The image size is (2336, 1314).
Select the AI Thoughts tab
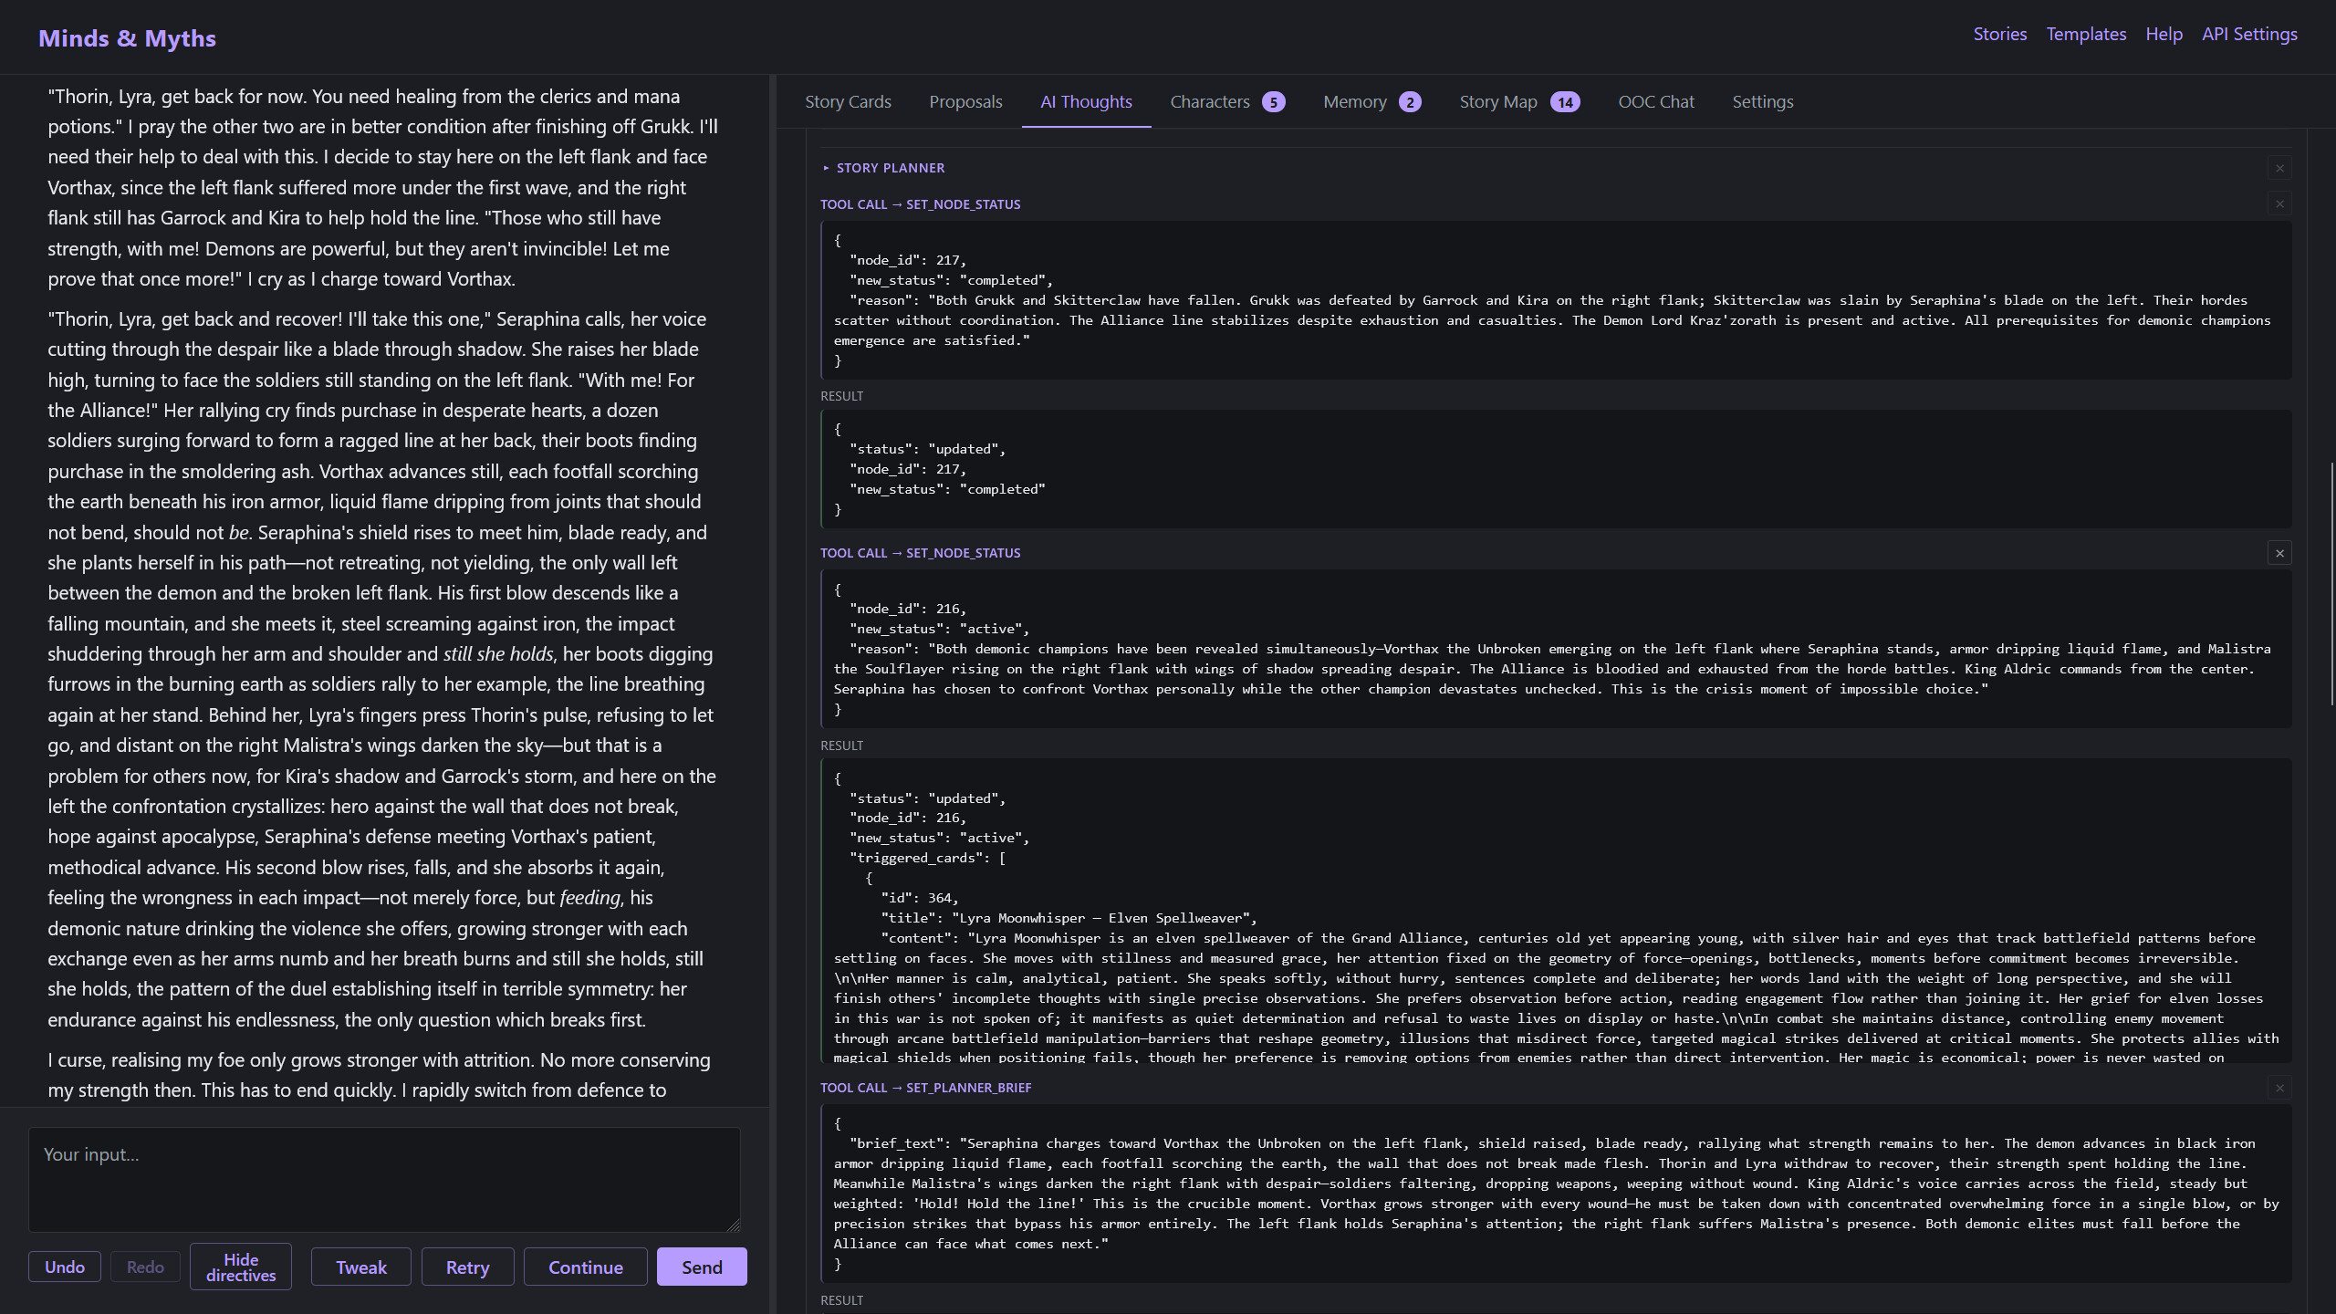[x=1086, y=101]
